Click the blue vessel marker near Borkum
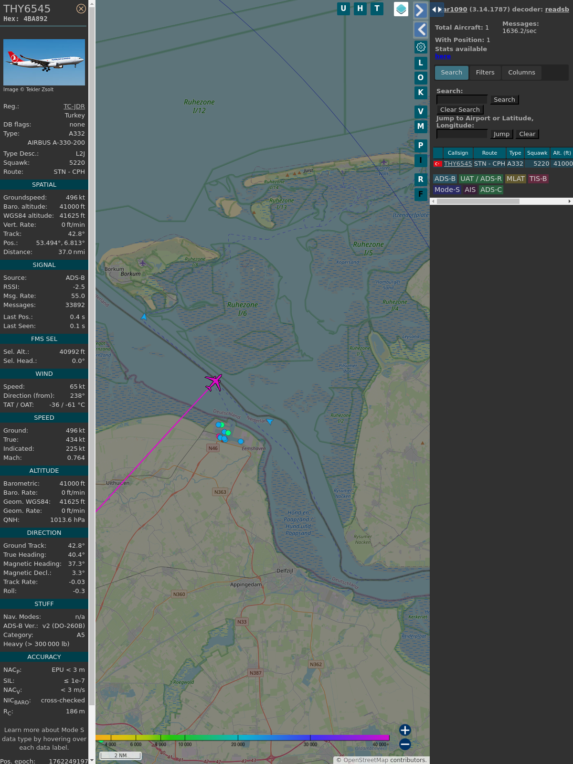Viewport: 573px width, 764px height. coord(144,316)
